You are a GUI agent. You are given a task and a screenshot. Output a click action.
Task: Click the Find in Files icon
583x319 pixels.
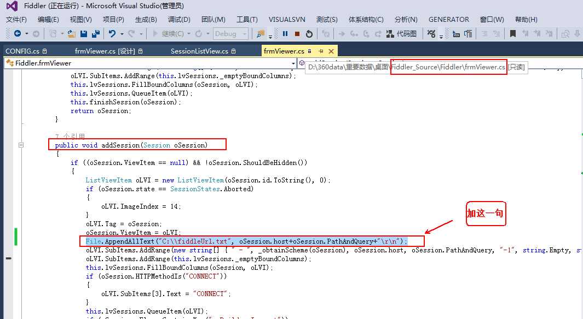click(260, 34)
